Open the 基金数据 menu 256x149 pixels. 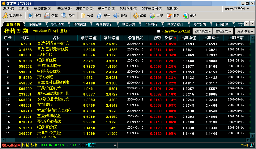[42, 9]
